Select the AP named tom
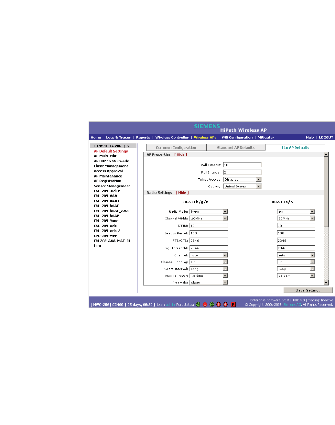The height and width of the screenshot is (425, 335). [x=97, y=246]
